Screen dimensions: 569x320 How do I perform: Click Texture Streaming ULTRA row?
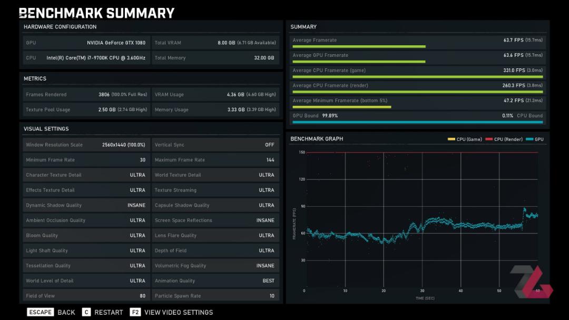(215, 190)
